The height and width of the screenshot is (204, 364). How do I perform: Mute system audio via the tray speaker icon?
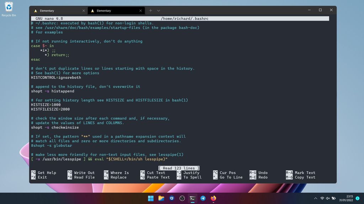click(328, 198)
